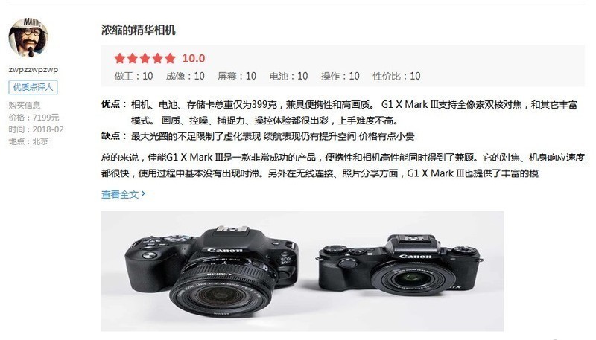Click the 优质点评人 badge
This screenshot has height=340, width=596.
[x=33, y=87]
